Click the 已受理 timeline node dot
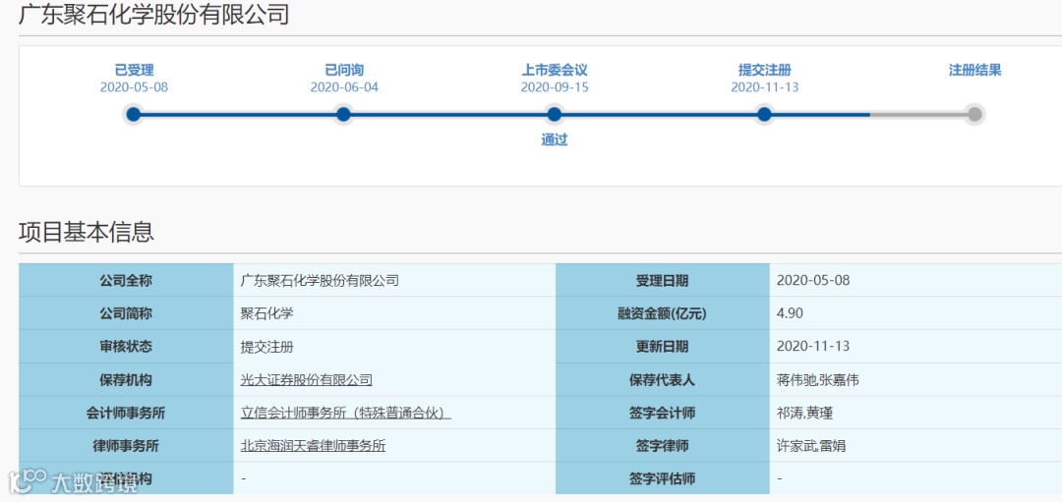This screenshot has height=502, width=1062. tap(134, 114)
